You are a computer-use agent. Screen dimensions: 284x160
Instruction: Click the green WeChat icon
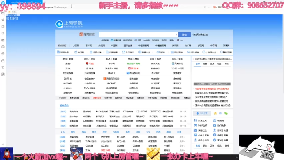coord(226,113)
